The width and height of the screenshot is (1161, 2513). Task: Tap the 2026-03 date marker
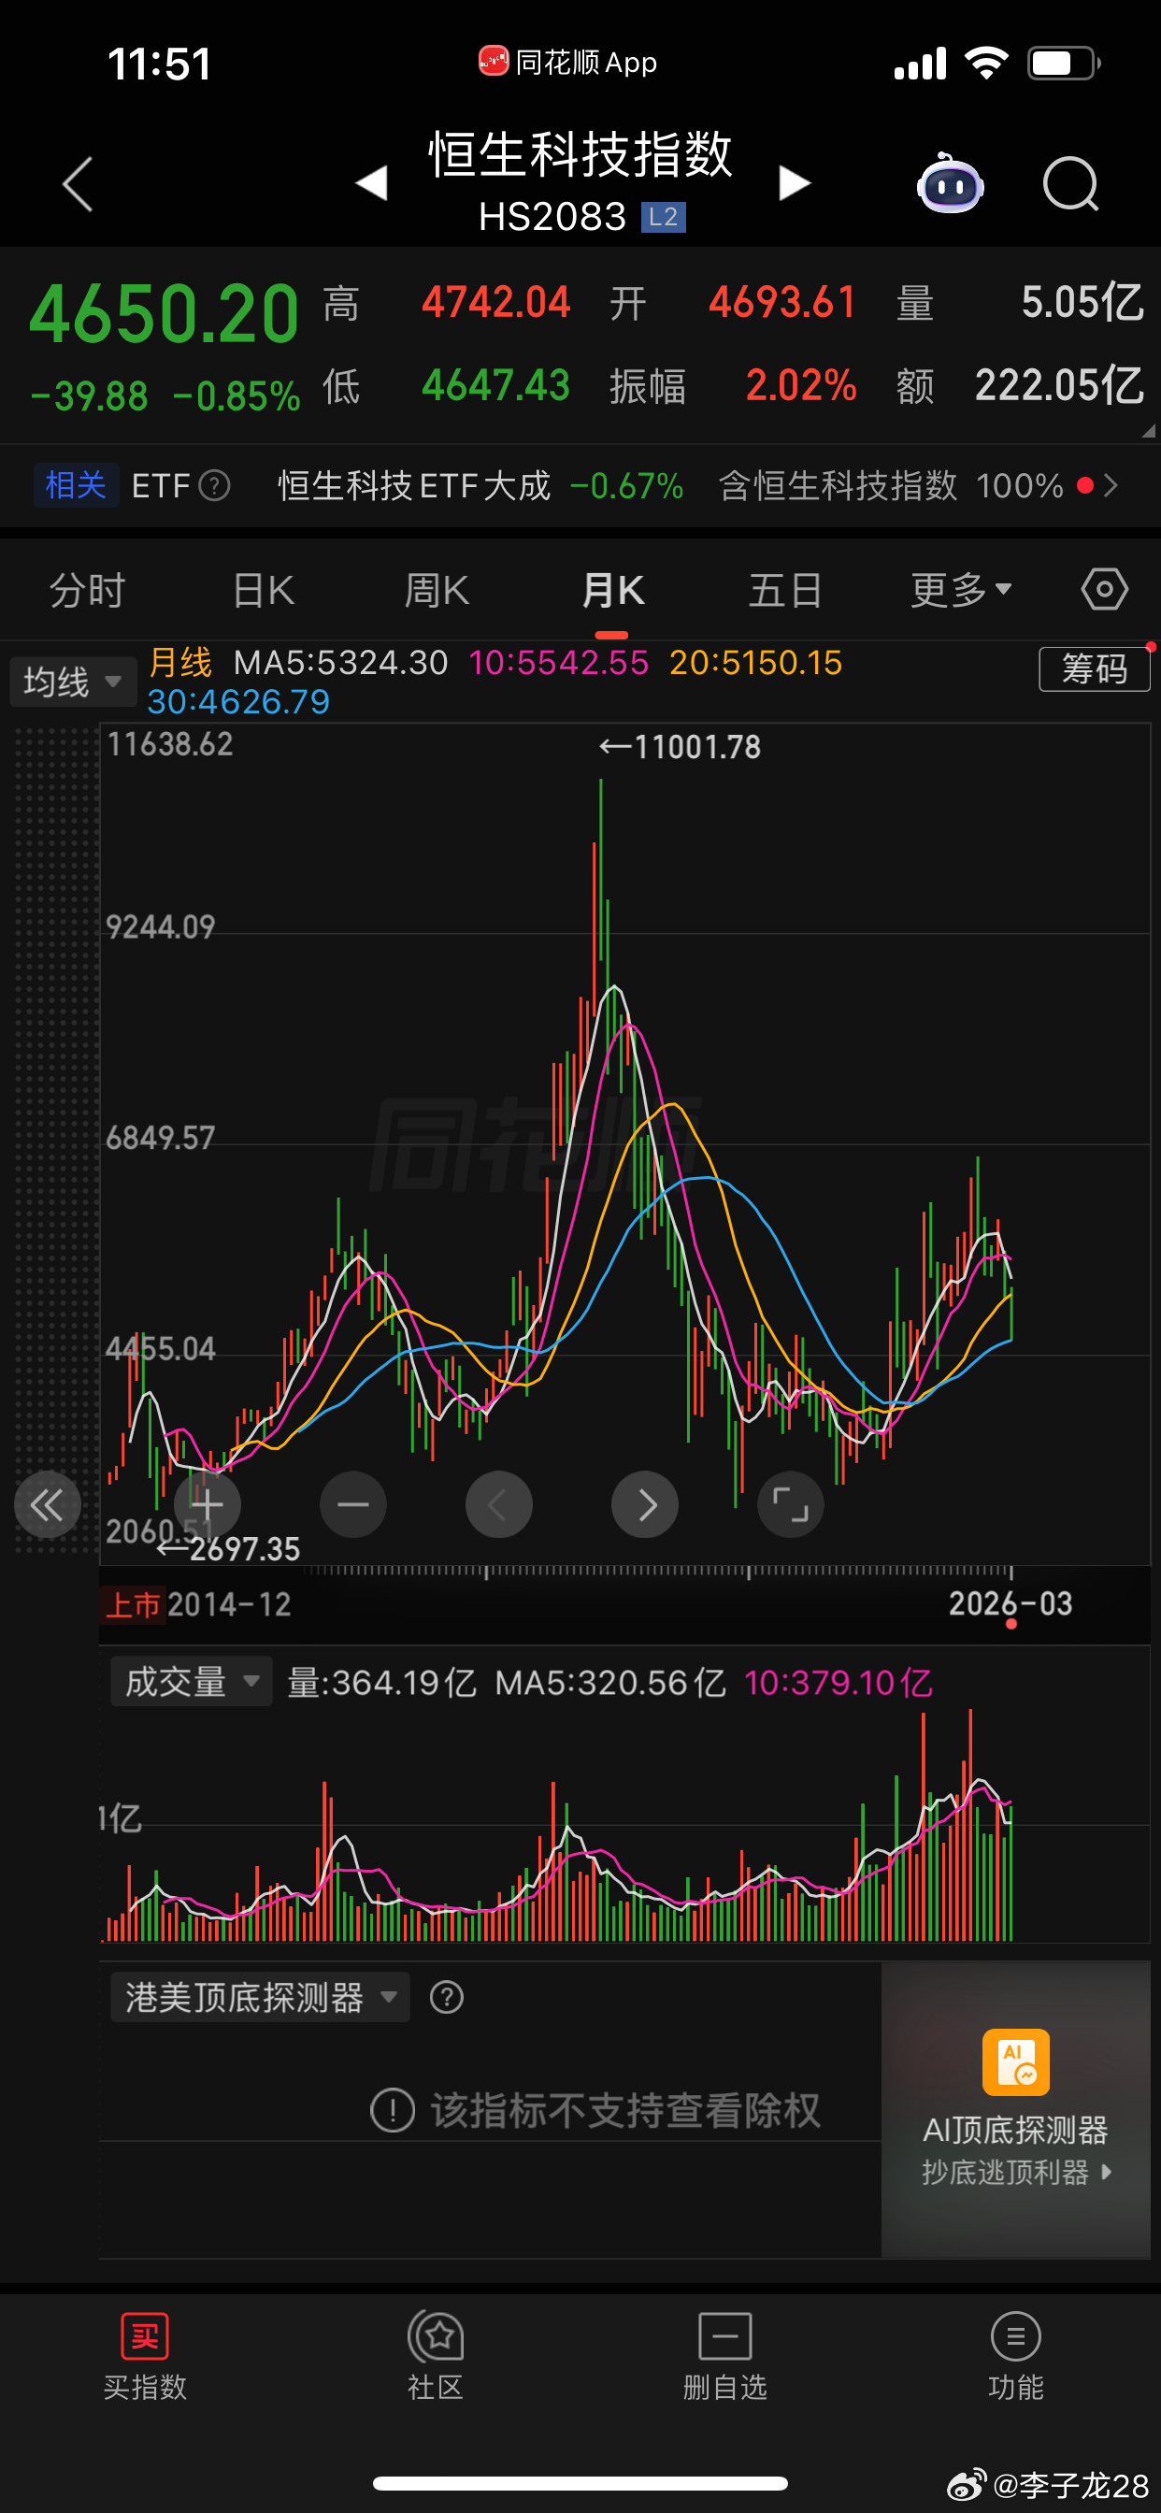[1010, 1602]
